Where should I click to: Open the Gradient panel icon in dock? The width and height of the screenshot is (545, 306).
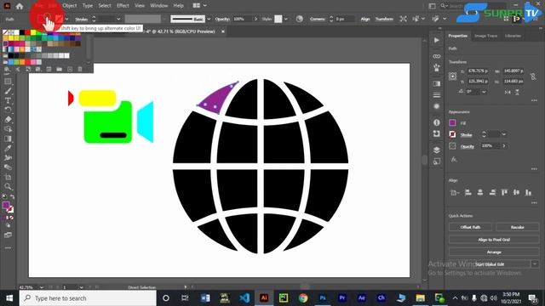click(437, 83)
